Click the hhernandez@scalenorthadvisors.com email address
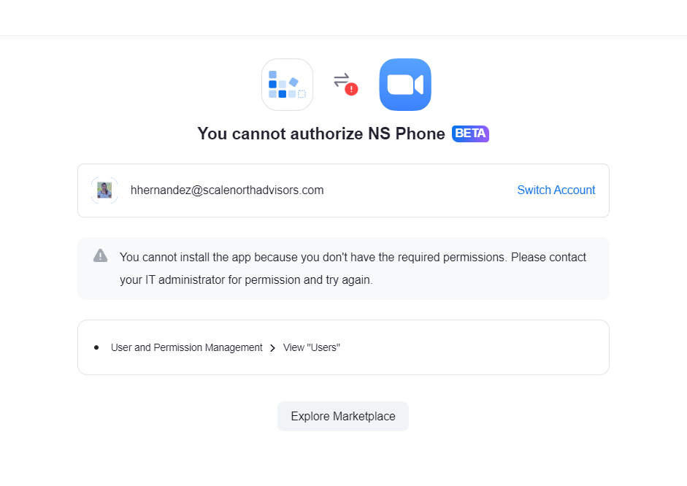The width and height of the screenshot is (687, 486). [x=227, y=190]
